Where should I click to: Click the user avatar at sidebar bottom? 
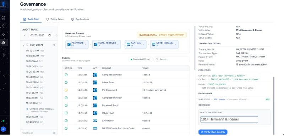(x=4, y=129)
